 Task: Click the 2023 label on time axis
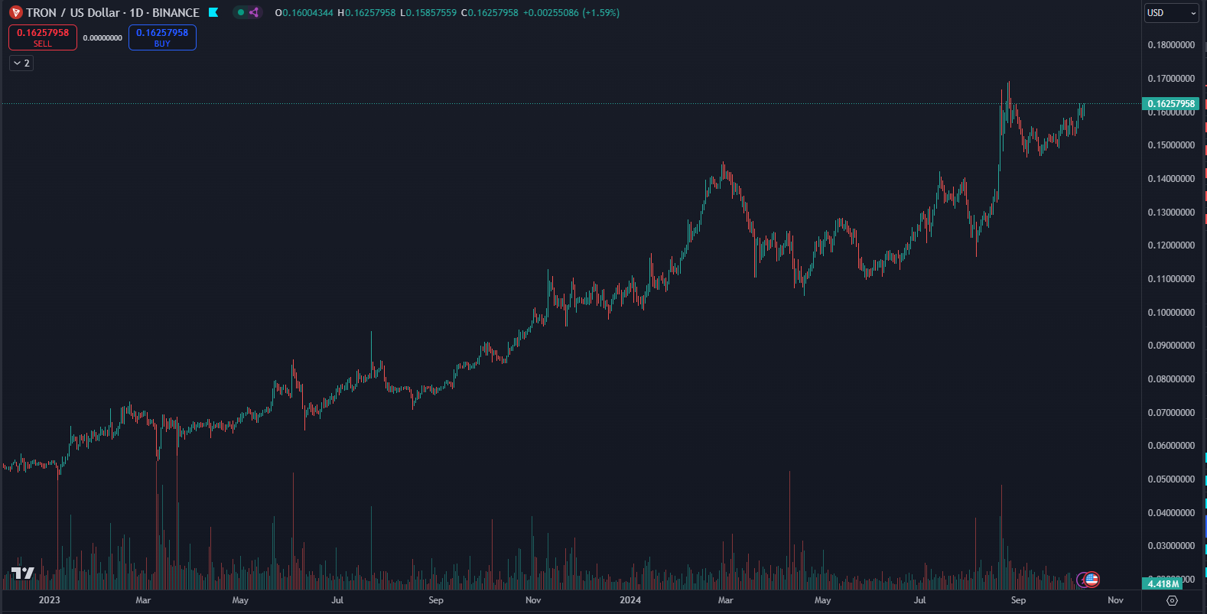[49, 600]
